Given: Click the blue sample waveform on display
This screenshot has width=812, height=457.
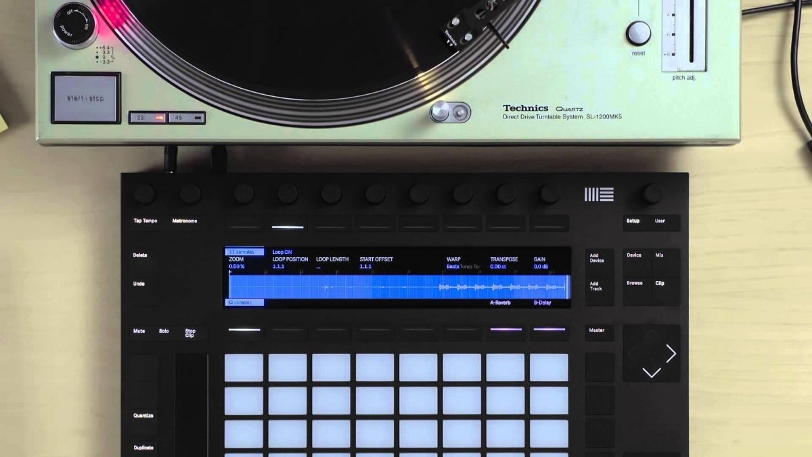Looking at the screenshot, I should (399, 286).
